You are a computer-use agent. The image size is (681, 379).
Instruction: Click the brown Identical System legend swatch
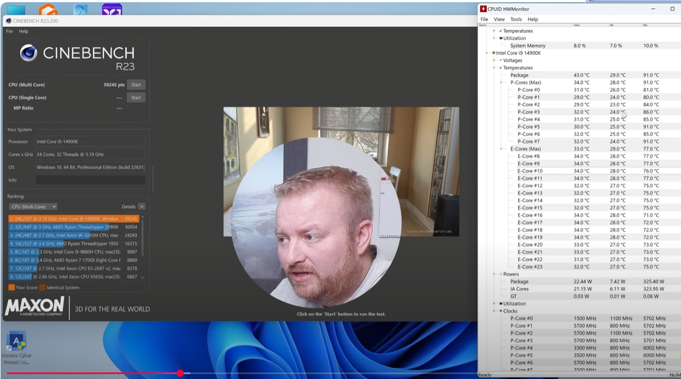pyautogui.click(x=42, y=287)
